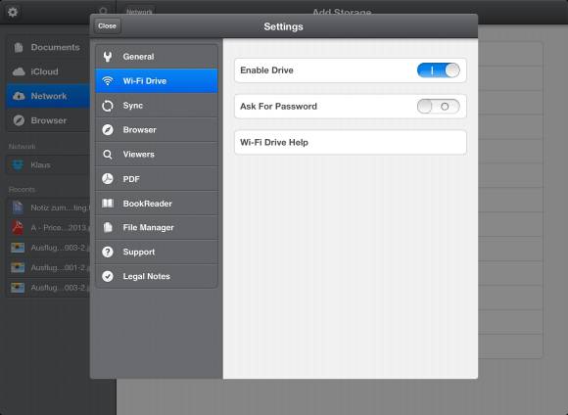
Task: Open Support question mark icon
Action: pyautogui.click(x=108, y=253)
